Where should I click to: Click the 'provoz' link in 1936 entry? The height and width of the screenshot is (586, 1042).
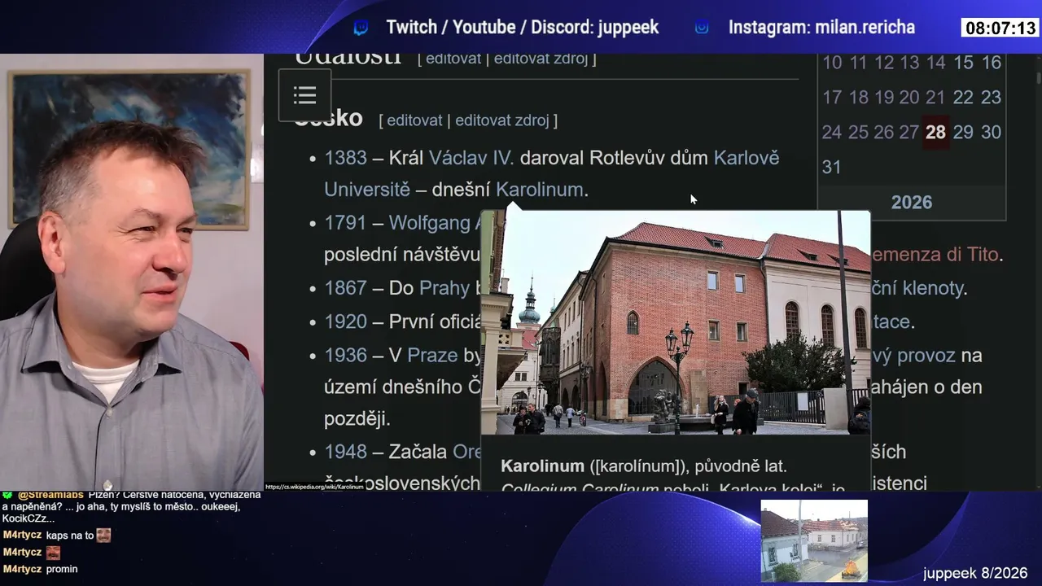[x=927, y=356]
